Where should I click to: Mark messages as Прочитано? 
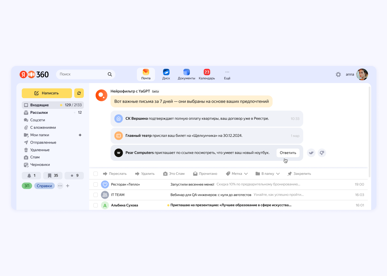205,174
